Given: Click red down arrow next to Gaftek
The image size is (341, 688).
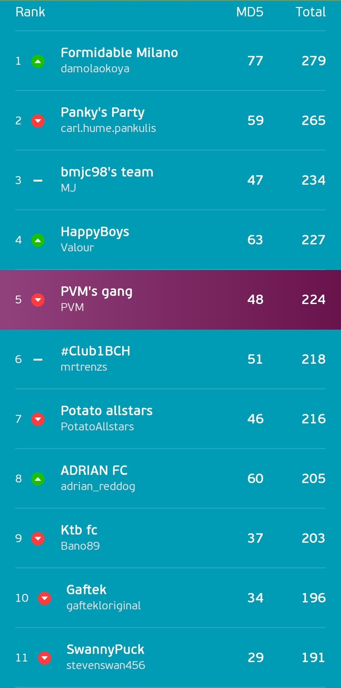Looking at the screenshot, I should pyautogui.click(x=45, y=598).
